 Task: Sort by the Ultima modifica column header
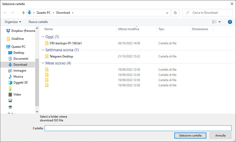128,29
